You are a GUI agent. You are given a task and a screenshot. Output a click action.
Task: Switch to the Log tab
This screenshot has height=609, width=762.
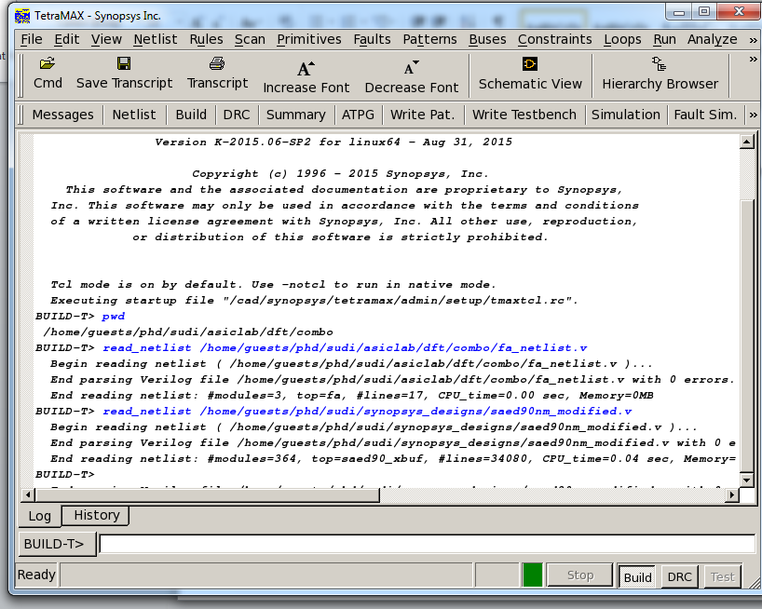pyautogui.click(x=39, y=516)
